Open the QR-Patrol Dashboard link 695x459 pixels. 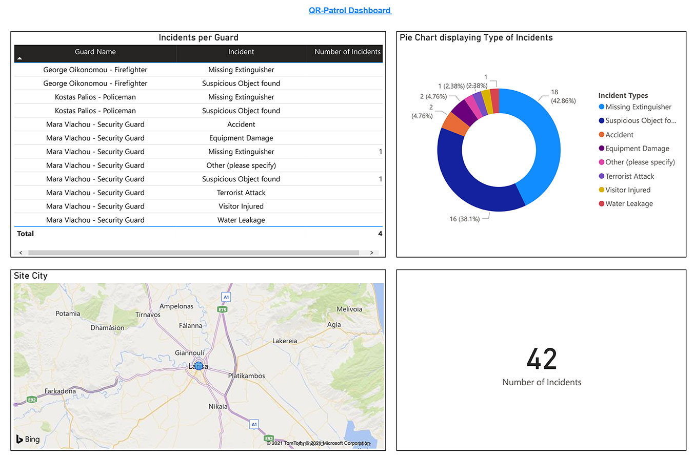350,10
